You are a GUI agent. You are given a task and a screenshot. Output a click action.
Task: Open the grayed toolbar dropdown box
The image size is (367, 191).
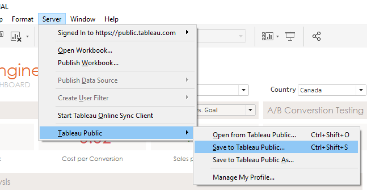(221, 36)
